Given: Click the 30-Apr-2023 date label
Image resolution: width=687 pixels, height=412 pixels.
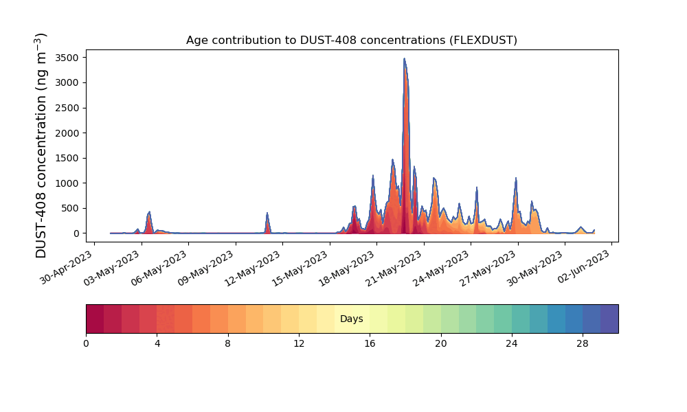Looking at the screenshot, I should (66, 267).
